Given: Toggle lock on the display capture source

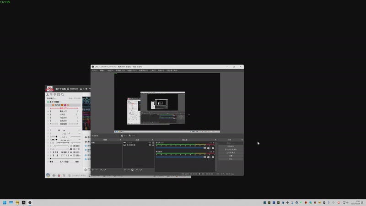Looking at the screenshot, I should [153, 145].
